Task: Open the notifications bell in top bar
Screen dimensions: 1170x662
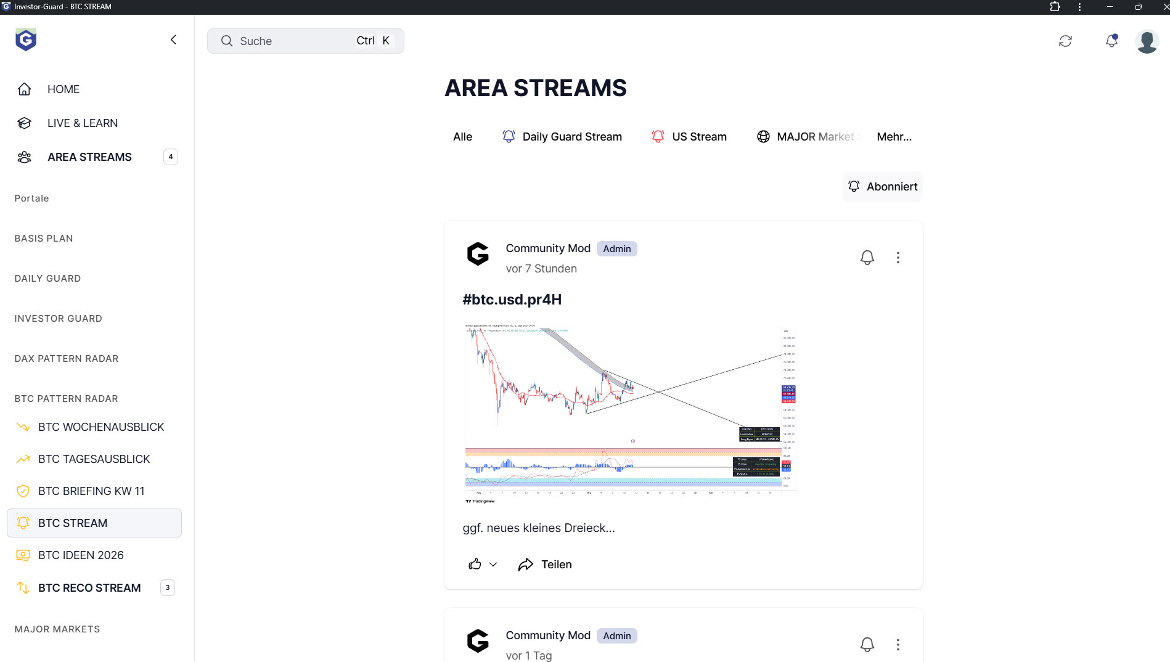Action: point(1111,41)
